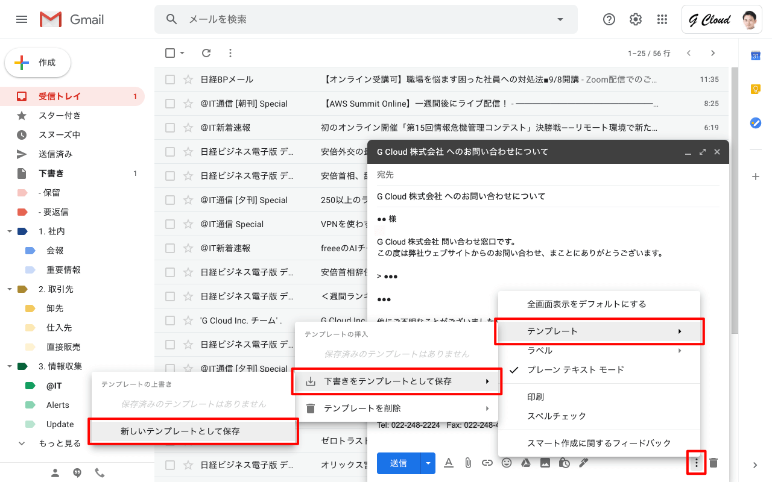Expand もっと見る in sidebar

click(60, 443)
